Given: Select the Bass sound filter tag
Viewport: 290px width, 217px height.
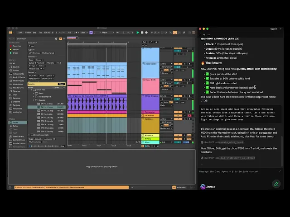Looking at the screenshot, I should tap(31, 60).
